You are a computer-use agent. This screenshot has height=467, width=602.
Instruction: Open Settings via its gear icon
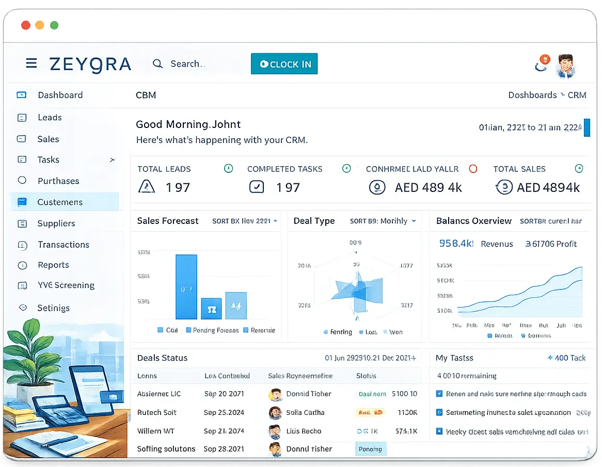coord(21,308)
